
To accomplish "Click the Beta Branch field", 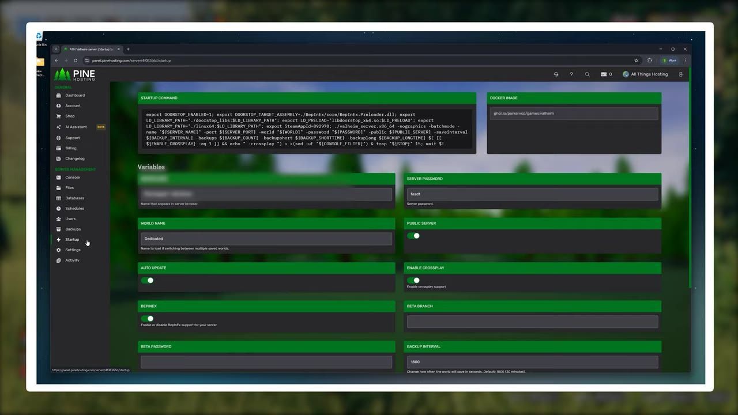I will pyautogui.click(x=532, y=321).
